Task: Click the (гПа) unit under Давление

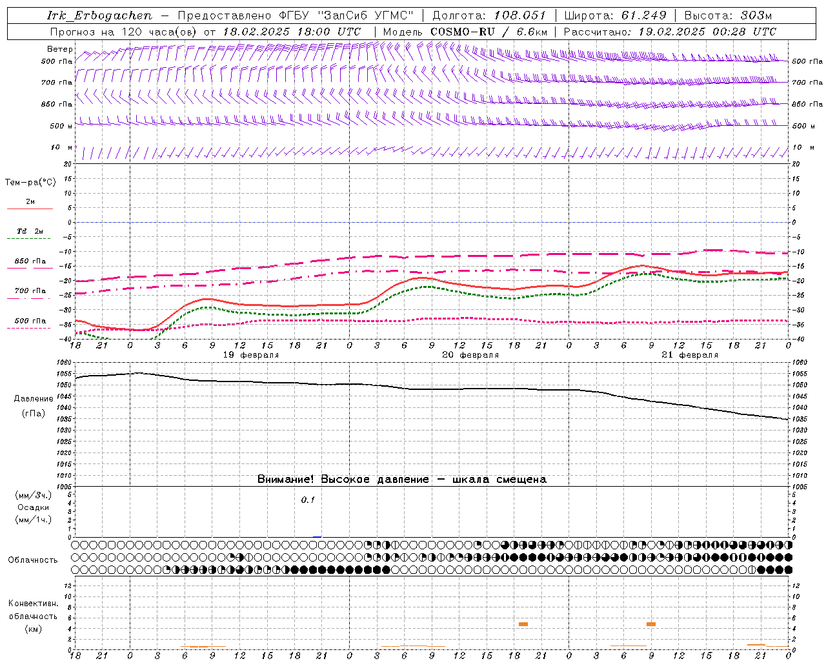Action: pos(34,414)
